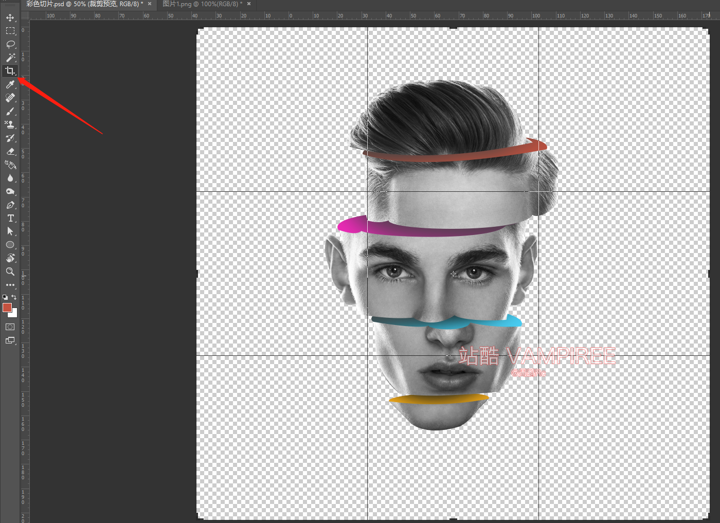The height and width of the screenshot is (523, 720).
Task: Reset to default foreground and background colors
Action: 5,297
